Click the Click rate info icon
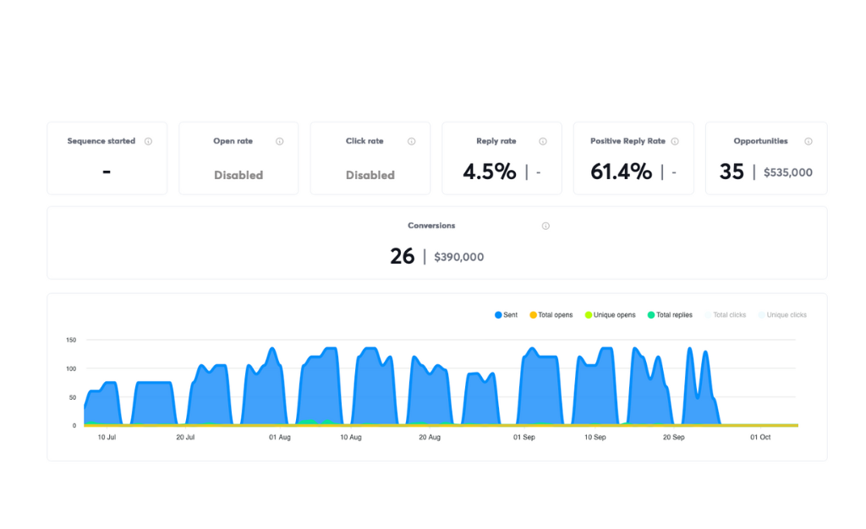The image size is (866, 529). point(412,141)
